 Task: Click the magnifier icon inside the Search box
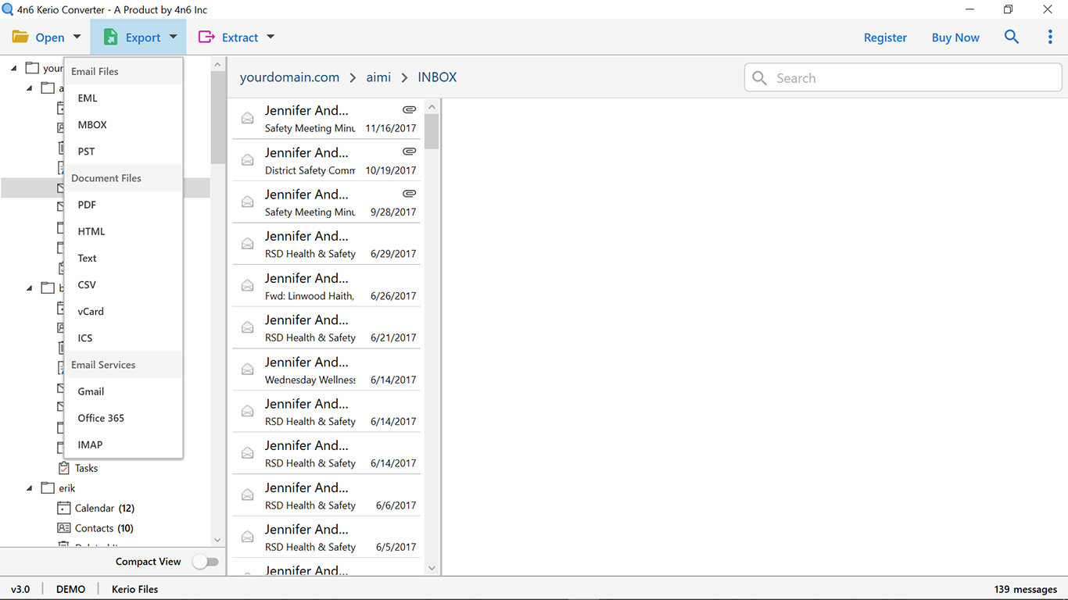coord(759,78)
